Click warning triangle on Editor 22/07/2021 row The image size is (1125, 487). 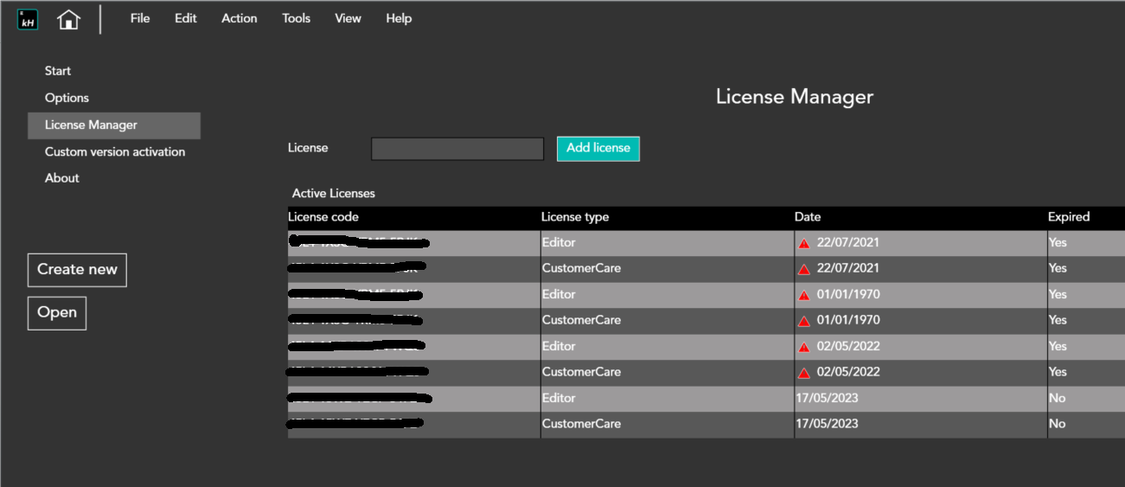tap(804, 243)
